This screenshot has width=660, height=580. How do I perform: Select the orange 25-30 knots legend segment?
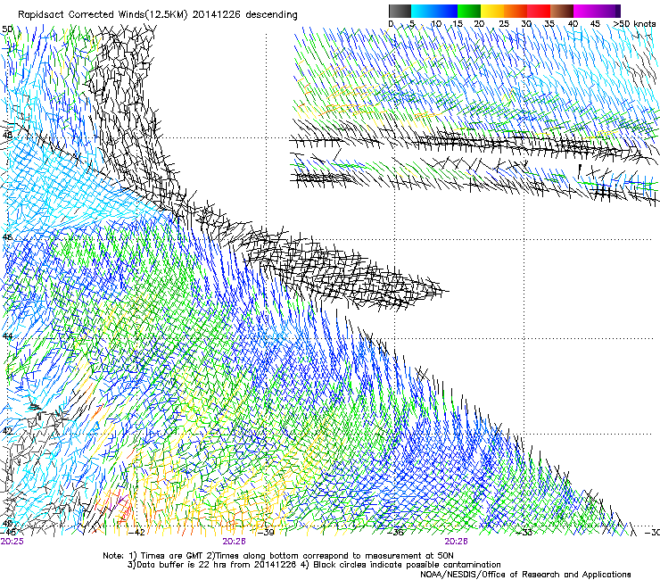coord(516,11)
